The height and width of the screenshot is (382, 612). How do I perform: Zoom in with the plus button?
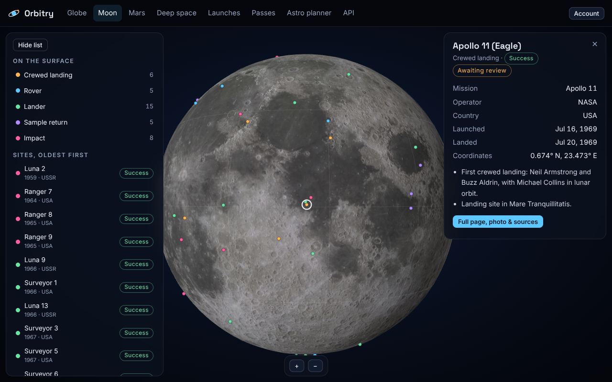tap(296, 366)
